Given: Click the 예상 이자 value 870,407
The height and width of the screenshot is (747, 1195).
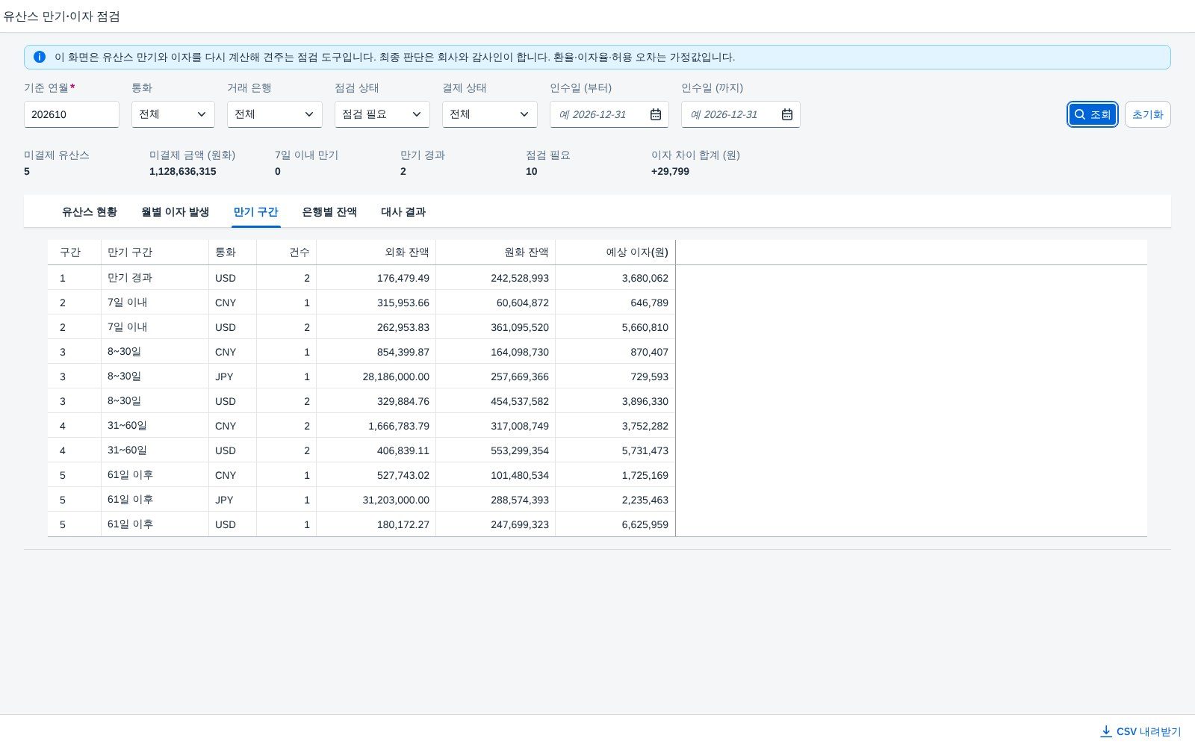Looking at the screenshot, I should point(649,352).
